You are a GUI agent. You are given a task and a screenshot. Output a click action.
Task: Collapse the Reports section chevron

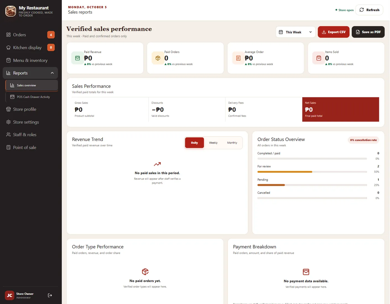pyautogui.click(x=52, y=73)
